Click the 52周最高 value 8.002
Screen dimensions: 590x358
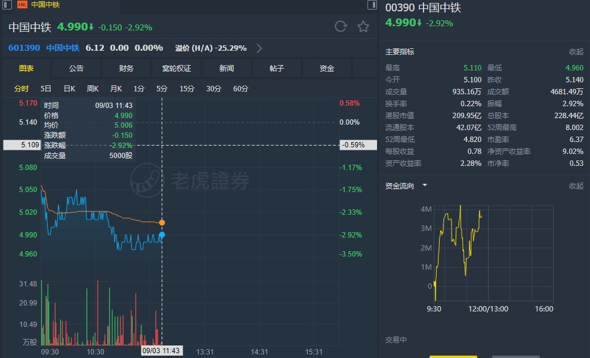[x=574, y=128]
